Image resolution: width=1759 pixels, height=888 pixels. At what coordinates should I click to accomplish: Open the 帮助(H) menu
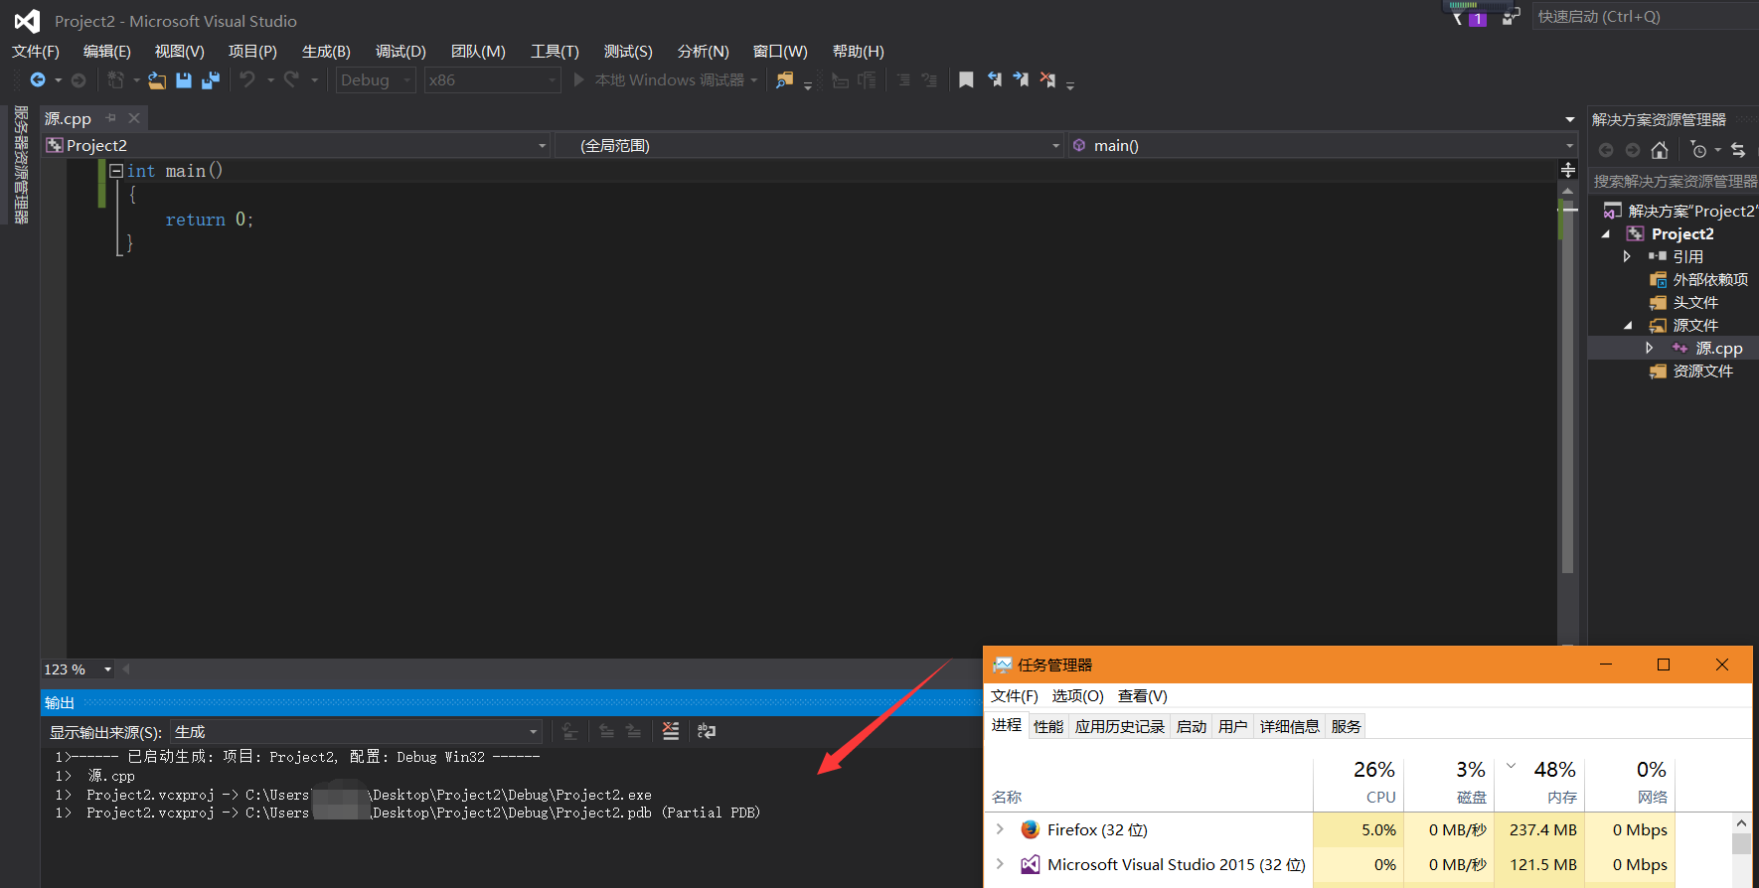tap(858, 51)
